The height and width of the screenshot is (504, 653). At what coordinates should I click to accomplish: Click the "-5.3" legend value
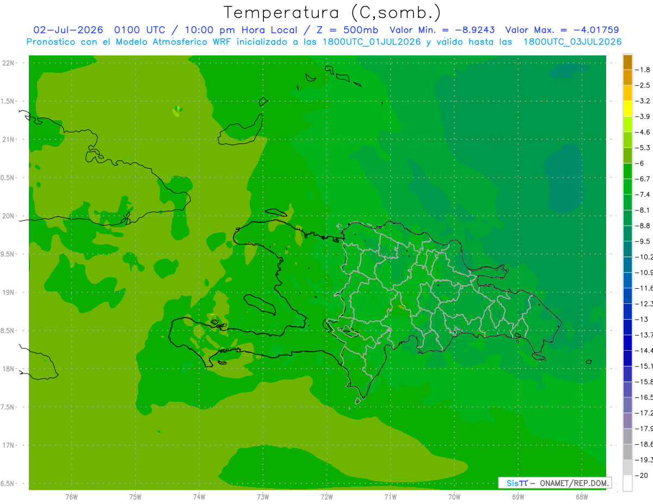(643, 148)
